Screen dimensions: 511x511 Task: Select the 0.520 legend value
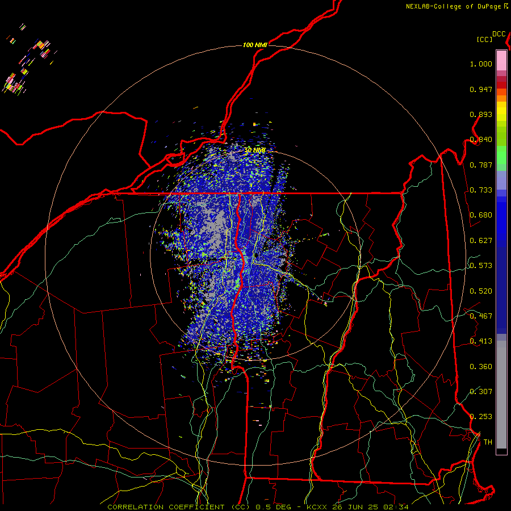coord(481,291)
